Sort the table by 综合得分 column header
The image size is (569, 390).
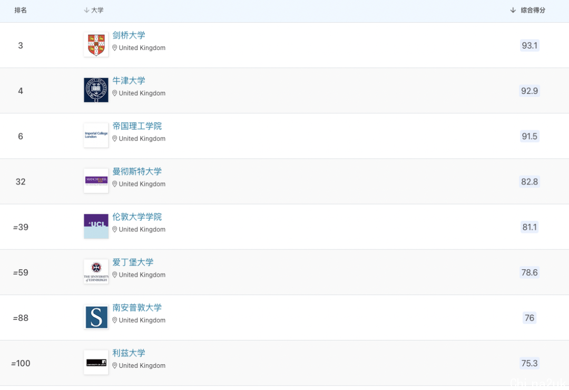pyautogui.click(x=527, y=10)
